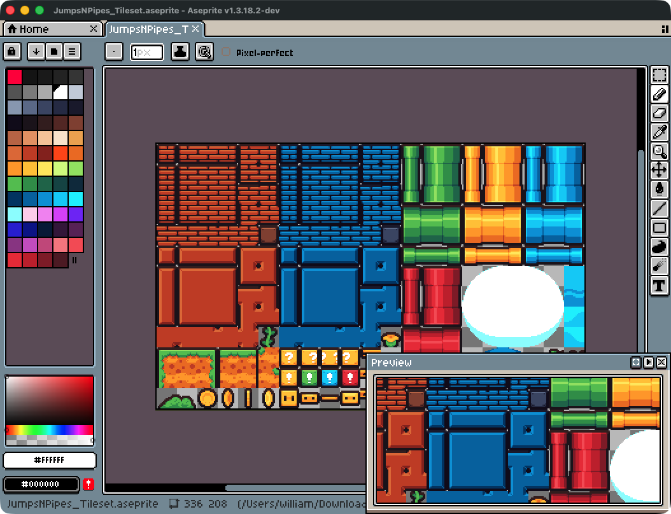Click the checkered alpha slider

50,440
